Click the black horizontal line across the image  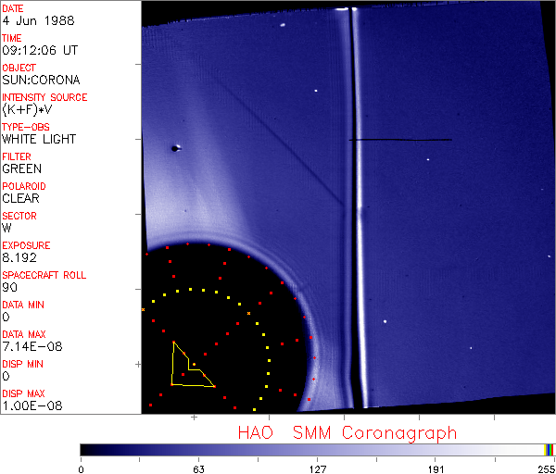pos(400,140)
